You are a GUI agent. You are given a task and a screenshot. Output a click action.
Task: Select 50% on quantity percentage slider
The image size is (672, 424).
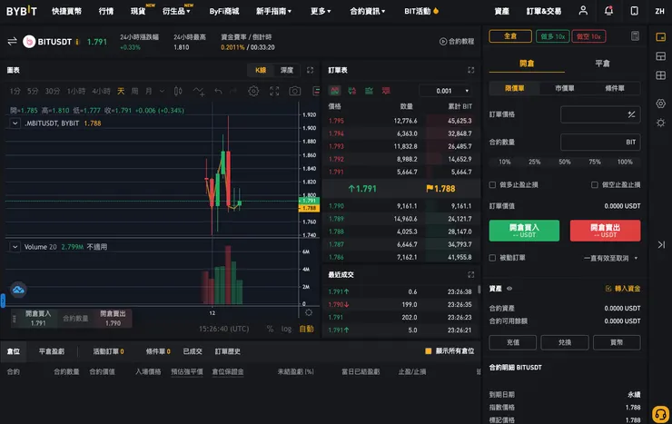pyautogui.click(x=565, y=162)
